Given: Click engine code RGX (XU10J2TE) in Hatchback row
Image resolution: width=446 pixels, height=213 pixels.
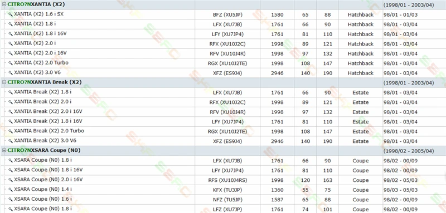Looking at the screenshot, I should pos(227,63).
